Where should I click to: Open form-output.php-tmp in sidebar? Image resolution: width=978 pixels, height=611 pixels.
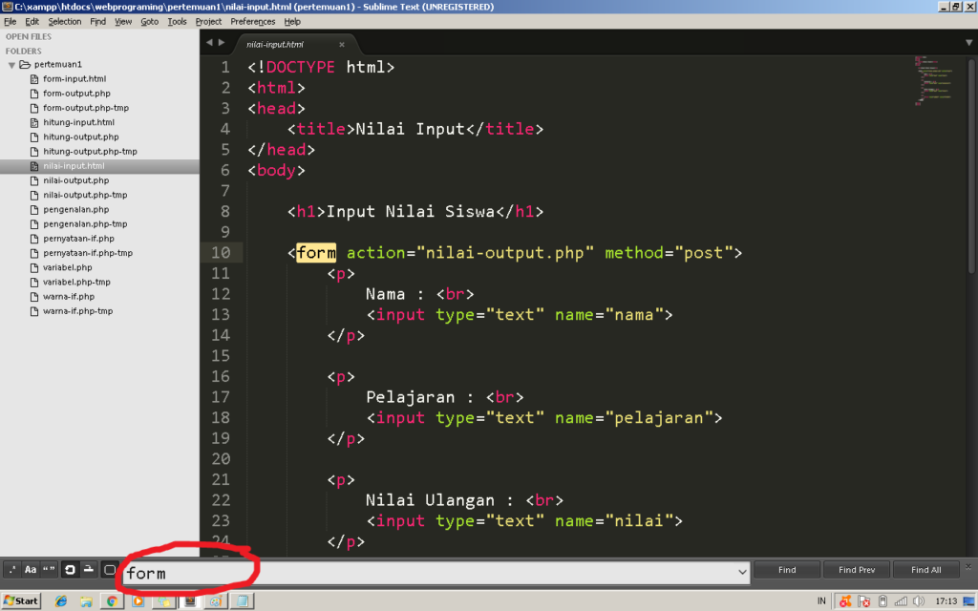tap(85, 107)
